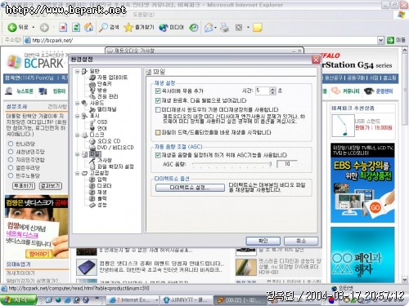This screenshot has width=409, height=306.
Task: Click the 시간 value input field
Action: [263, 91]
